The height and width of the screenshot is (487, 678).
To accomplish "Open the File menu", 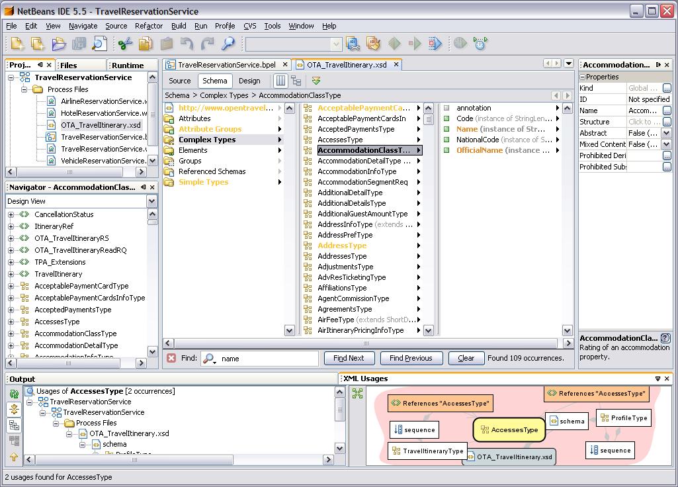I will pos(11,26).
